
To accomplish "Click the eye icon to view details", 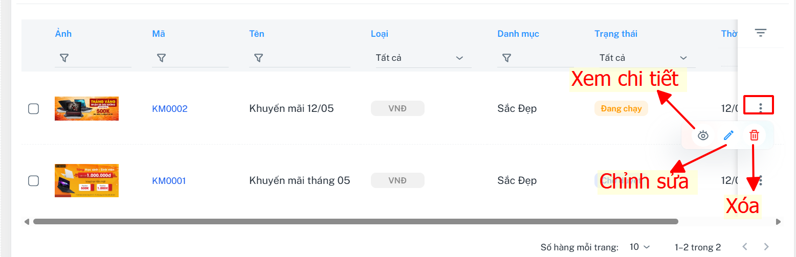I will pos(703,135).
